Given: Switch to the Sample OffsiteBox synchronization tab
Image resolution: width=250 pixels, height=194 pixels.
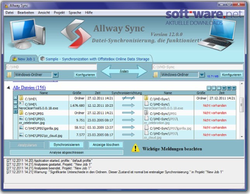Looking at the screenshot, I should pyautogui.click(x=96, y=59).
